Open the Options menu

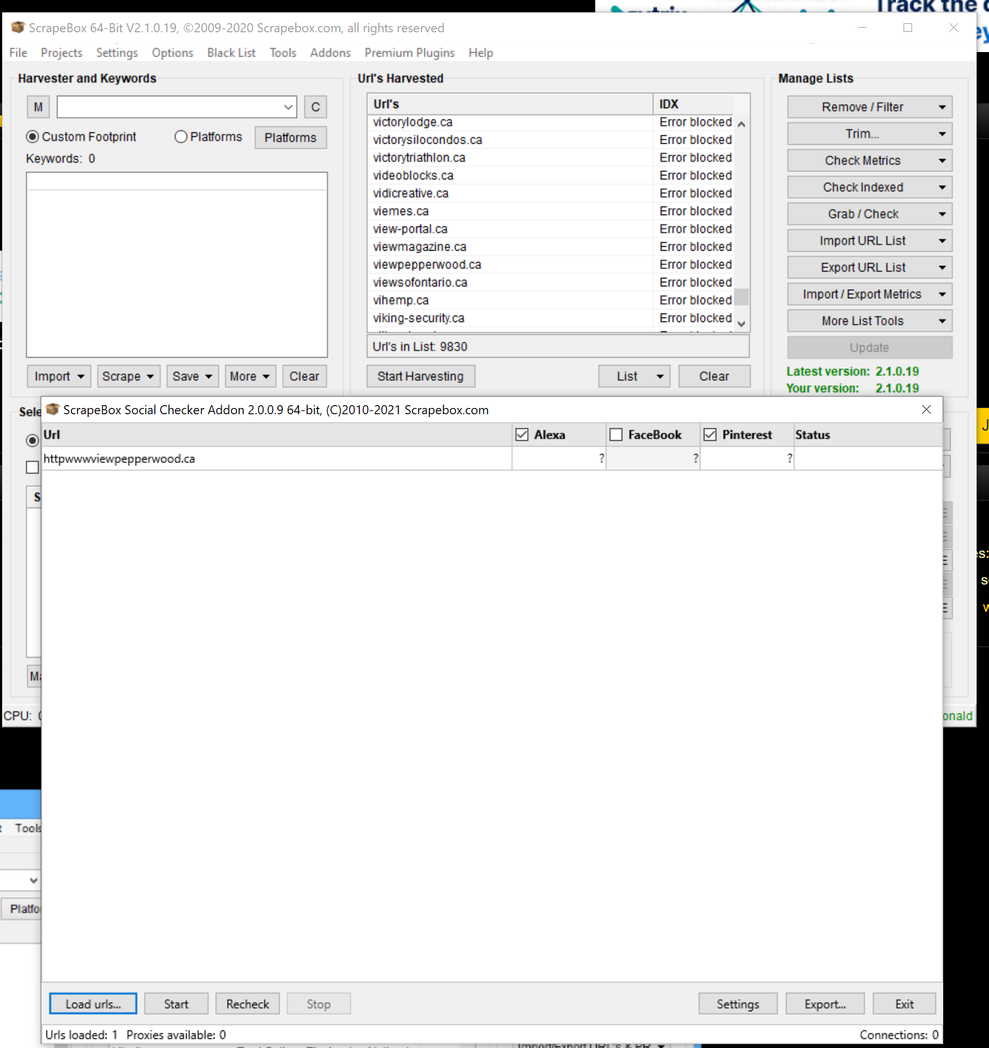click(173, 53)
